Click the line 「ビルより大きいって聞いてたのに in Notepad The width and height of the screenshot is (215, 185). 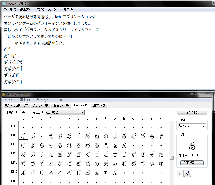pos(38,36)
